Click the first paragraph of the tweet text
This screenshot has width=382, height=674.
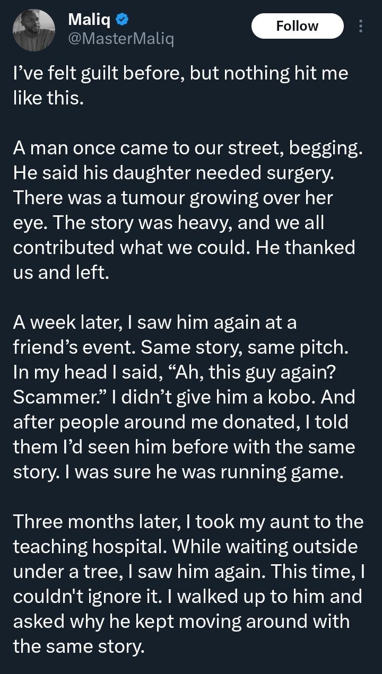click(180, 85)
